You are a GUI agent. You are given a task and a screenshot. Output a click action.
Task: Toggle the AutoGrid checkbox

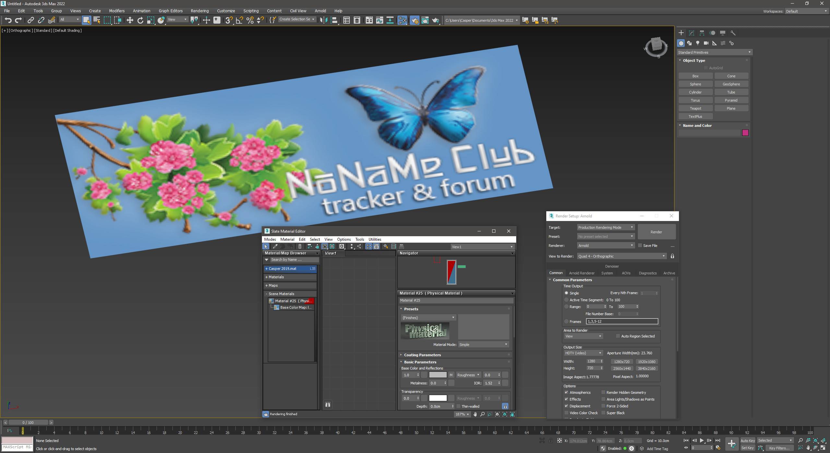(x=706, y=68)
